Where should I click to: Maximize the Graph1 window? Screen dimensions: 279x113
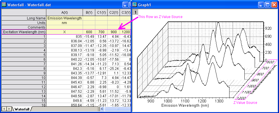point(268,5)
